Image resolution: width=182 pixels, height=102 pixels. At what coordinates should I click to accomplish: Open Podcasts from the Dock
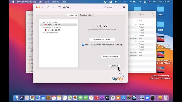(102, 98)
